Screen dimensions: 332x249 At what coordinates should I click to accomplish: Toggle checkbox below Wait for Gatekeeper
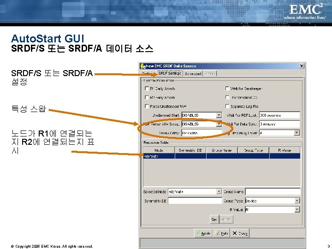227,97
